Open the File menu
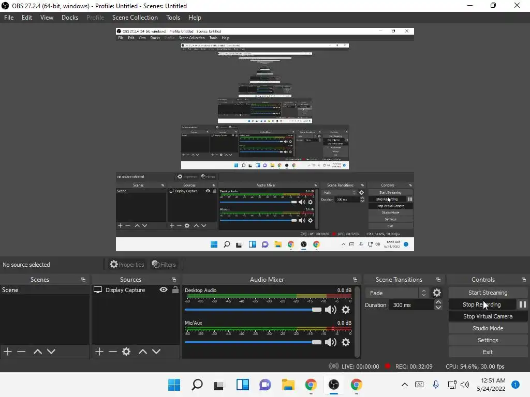The height and width of the screenshot is (397, 530). 9,18
